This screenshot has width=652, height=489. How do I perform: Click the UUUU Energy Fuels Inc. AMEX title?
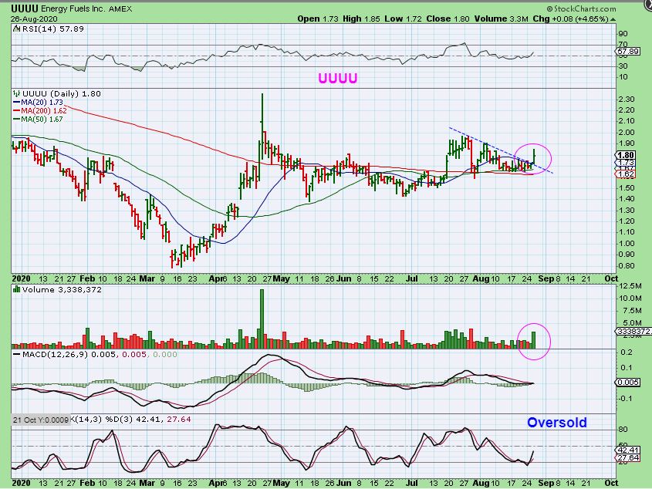click(x=72, y=8)
